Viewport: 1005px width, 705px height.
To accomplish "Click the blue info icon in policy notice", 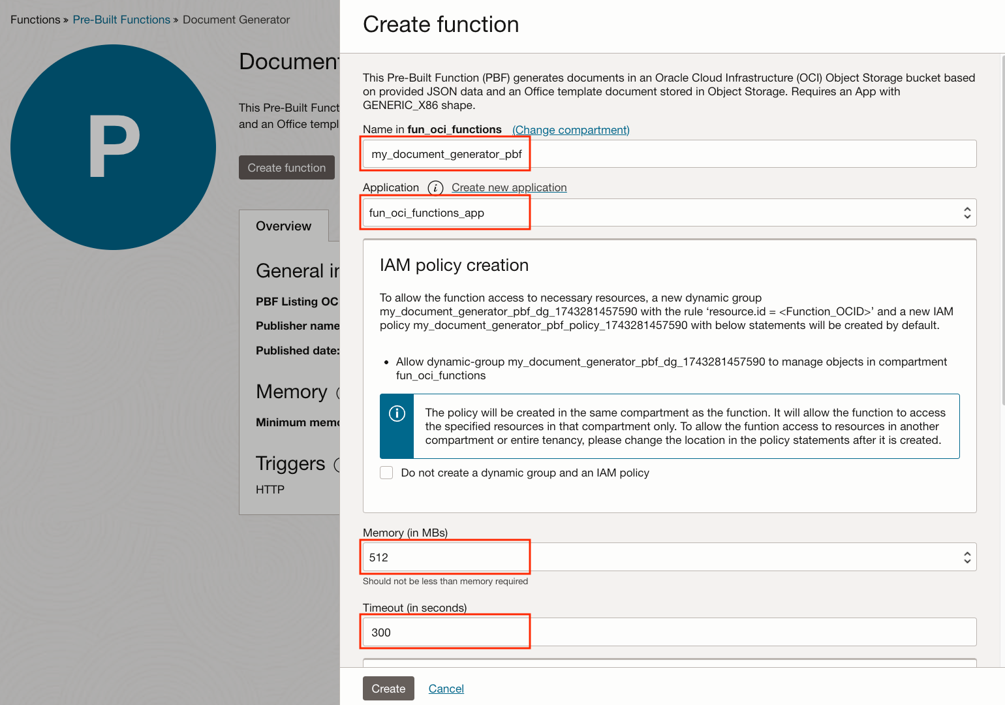I will click(397, 413).
